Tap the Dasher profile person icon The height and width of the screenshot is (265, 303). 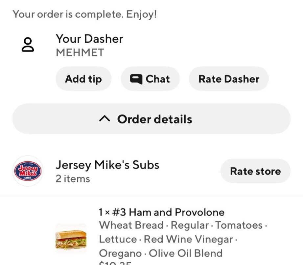[28, 45]
